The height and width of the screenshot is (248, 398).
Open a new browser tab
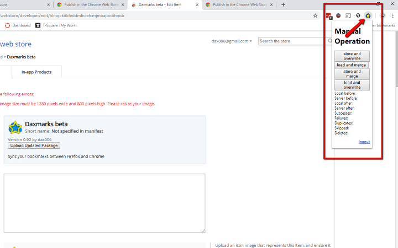point(283,4)
